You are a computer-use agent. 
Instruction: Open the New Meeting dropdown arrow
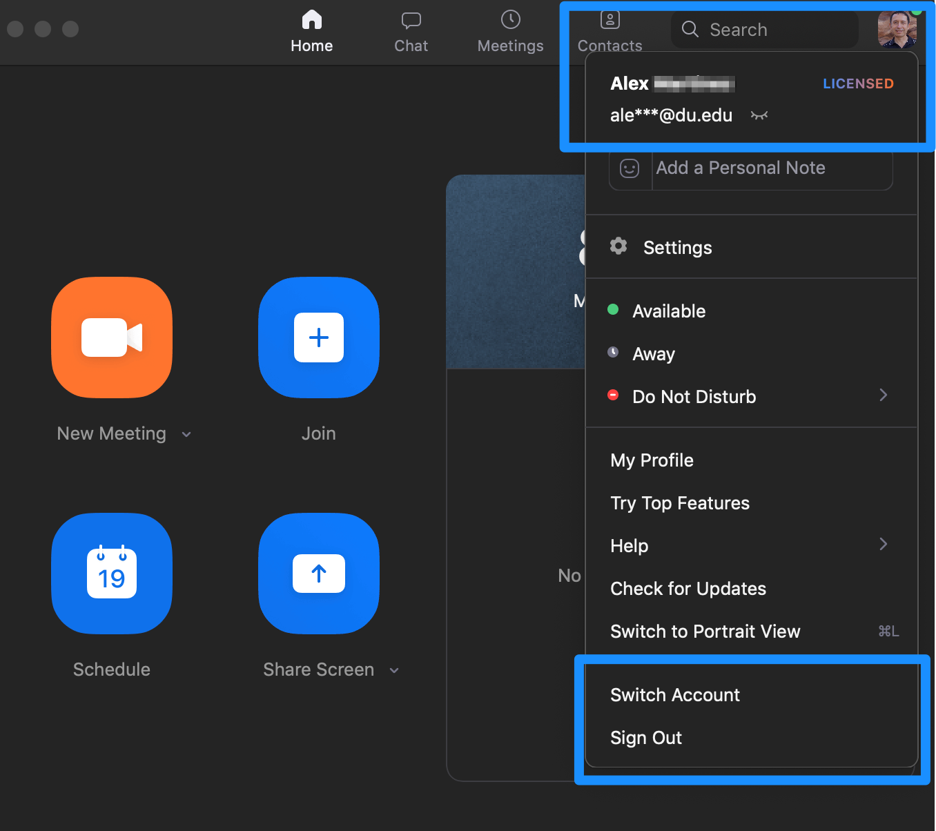[x=186, y=434]
